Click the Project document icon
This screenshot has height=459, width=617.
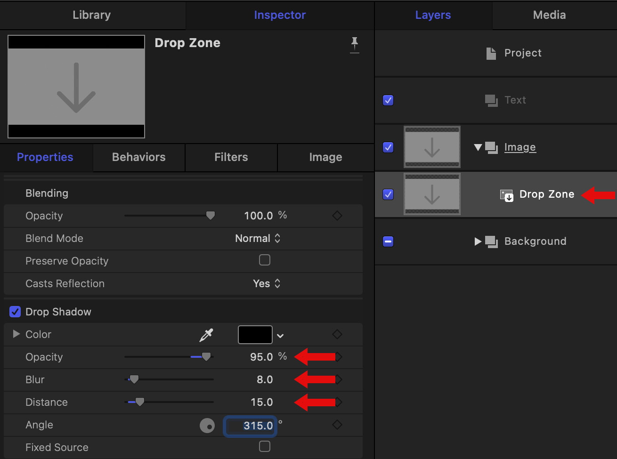click(491, 53)
